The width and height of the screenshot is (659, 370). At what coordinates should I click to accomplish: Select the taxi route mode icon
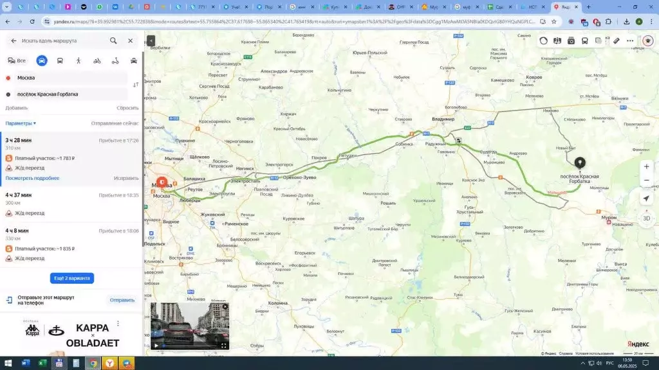point(134,61)
